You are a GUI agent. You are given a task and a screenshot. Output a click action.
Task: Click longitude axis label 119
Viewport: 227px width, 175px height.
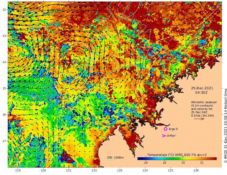coord(18,170)
